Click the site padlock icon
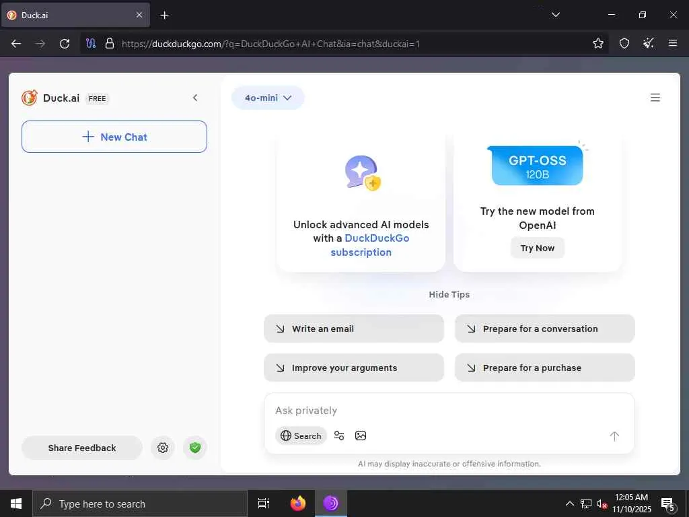The width and height of the screenshot is (689, 517). [x=110, y=44]
